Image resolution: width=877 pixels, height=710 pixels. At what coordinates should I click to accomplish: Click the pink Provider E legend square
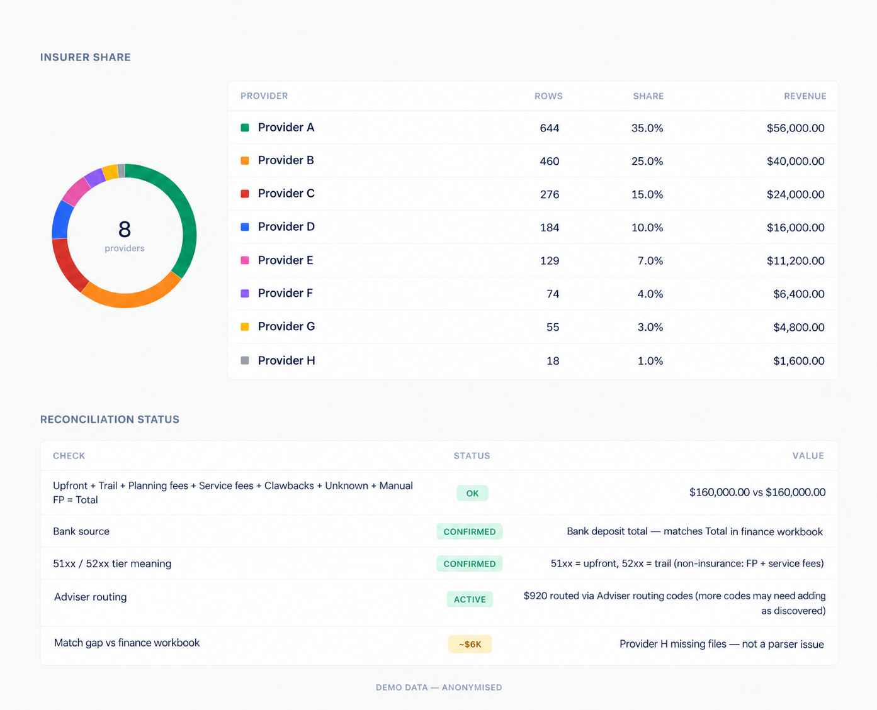pos(245,260)
